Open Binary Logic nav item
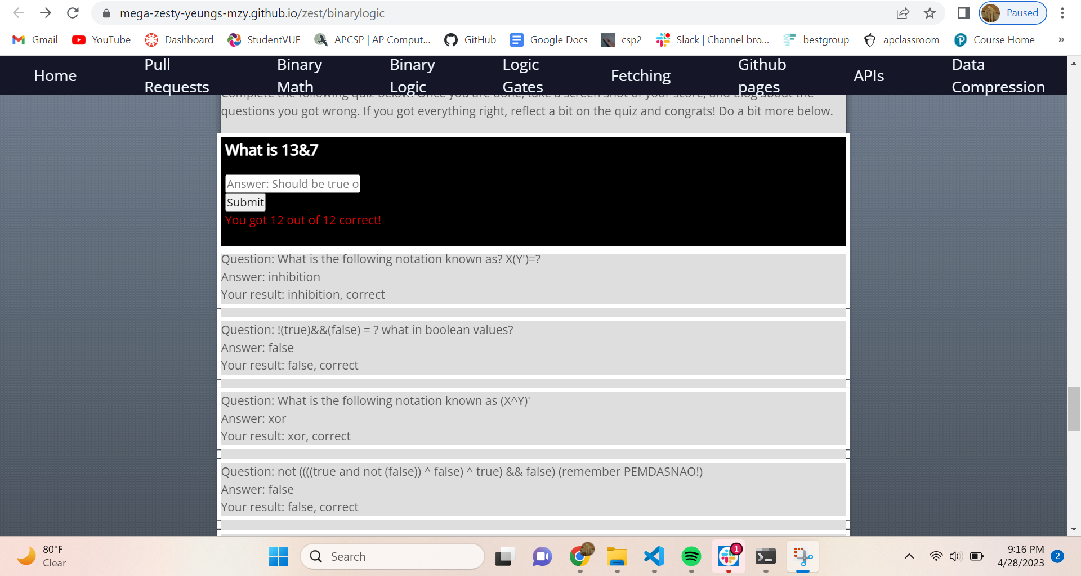The width and height of the screenshot is (1081, 576). click(x=412, y=75)
